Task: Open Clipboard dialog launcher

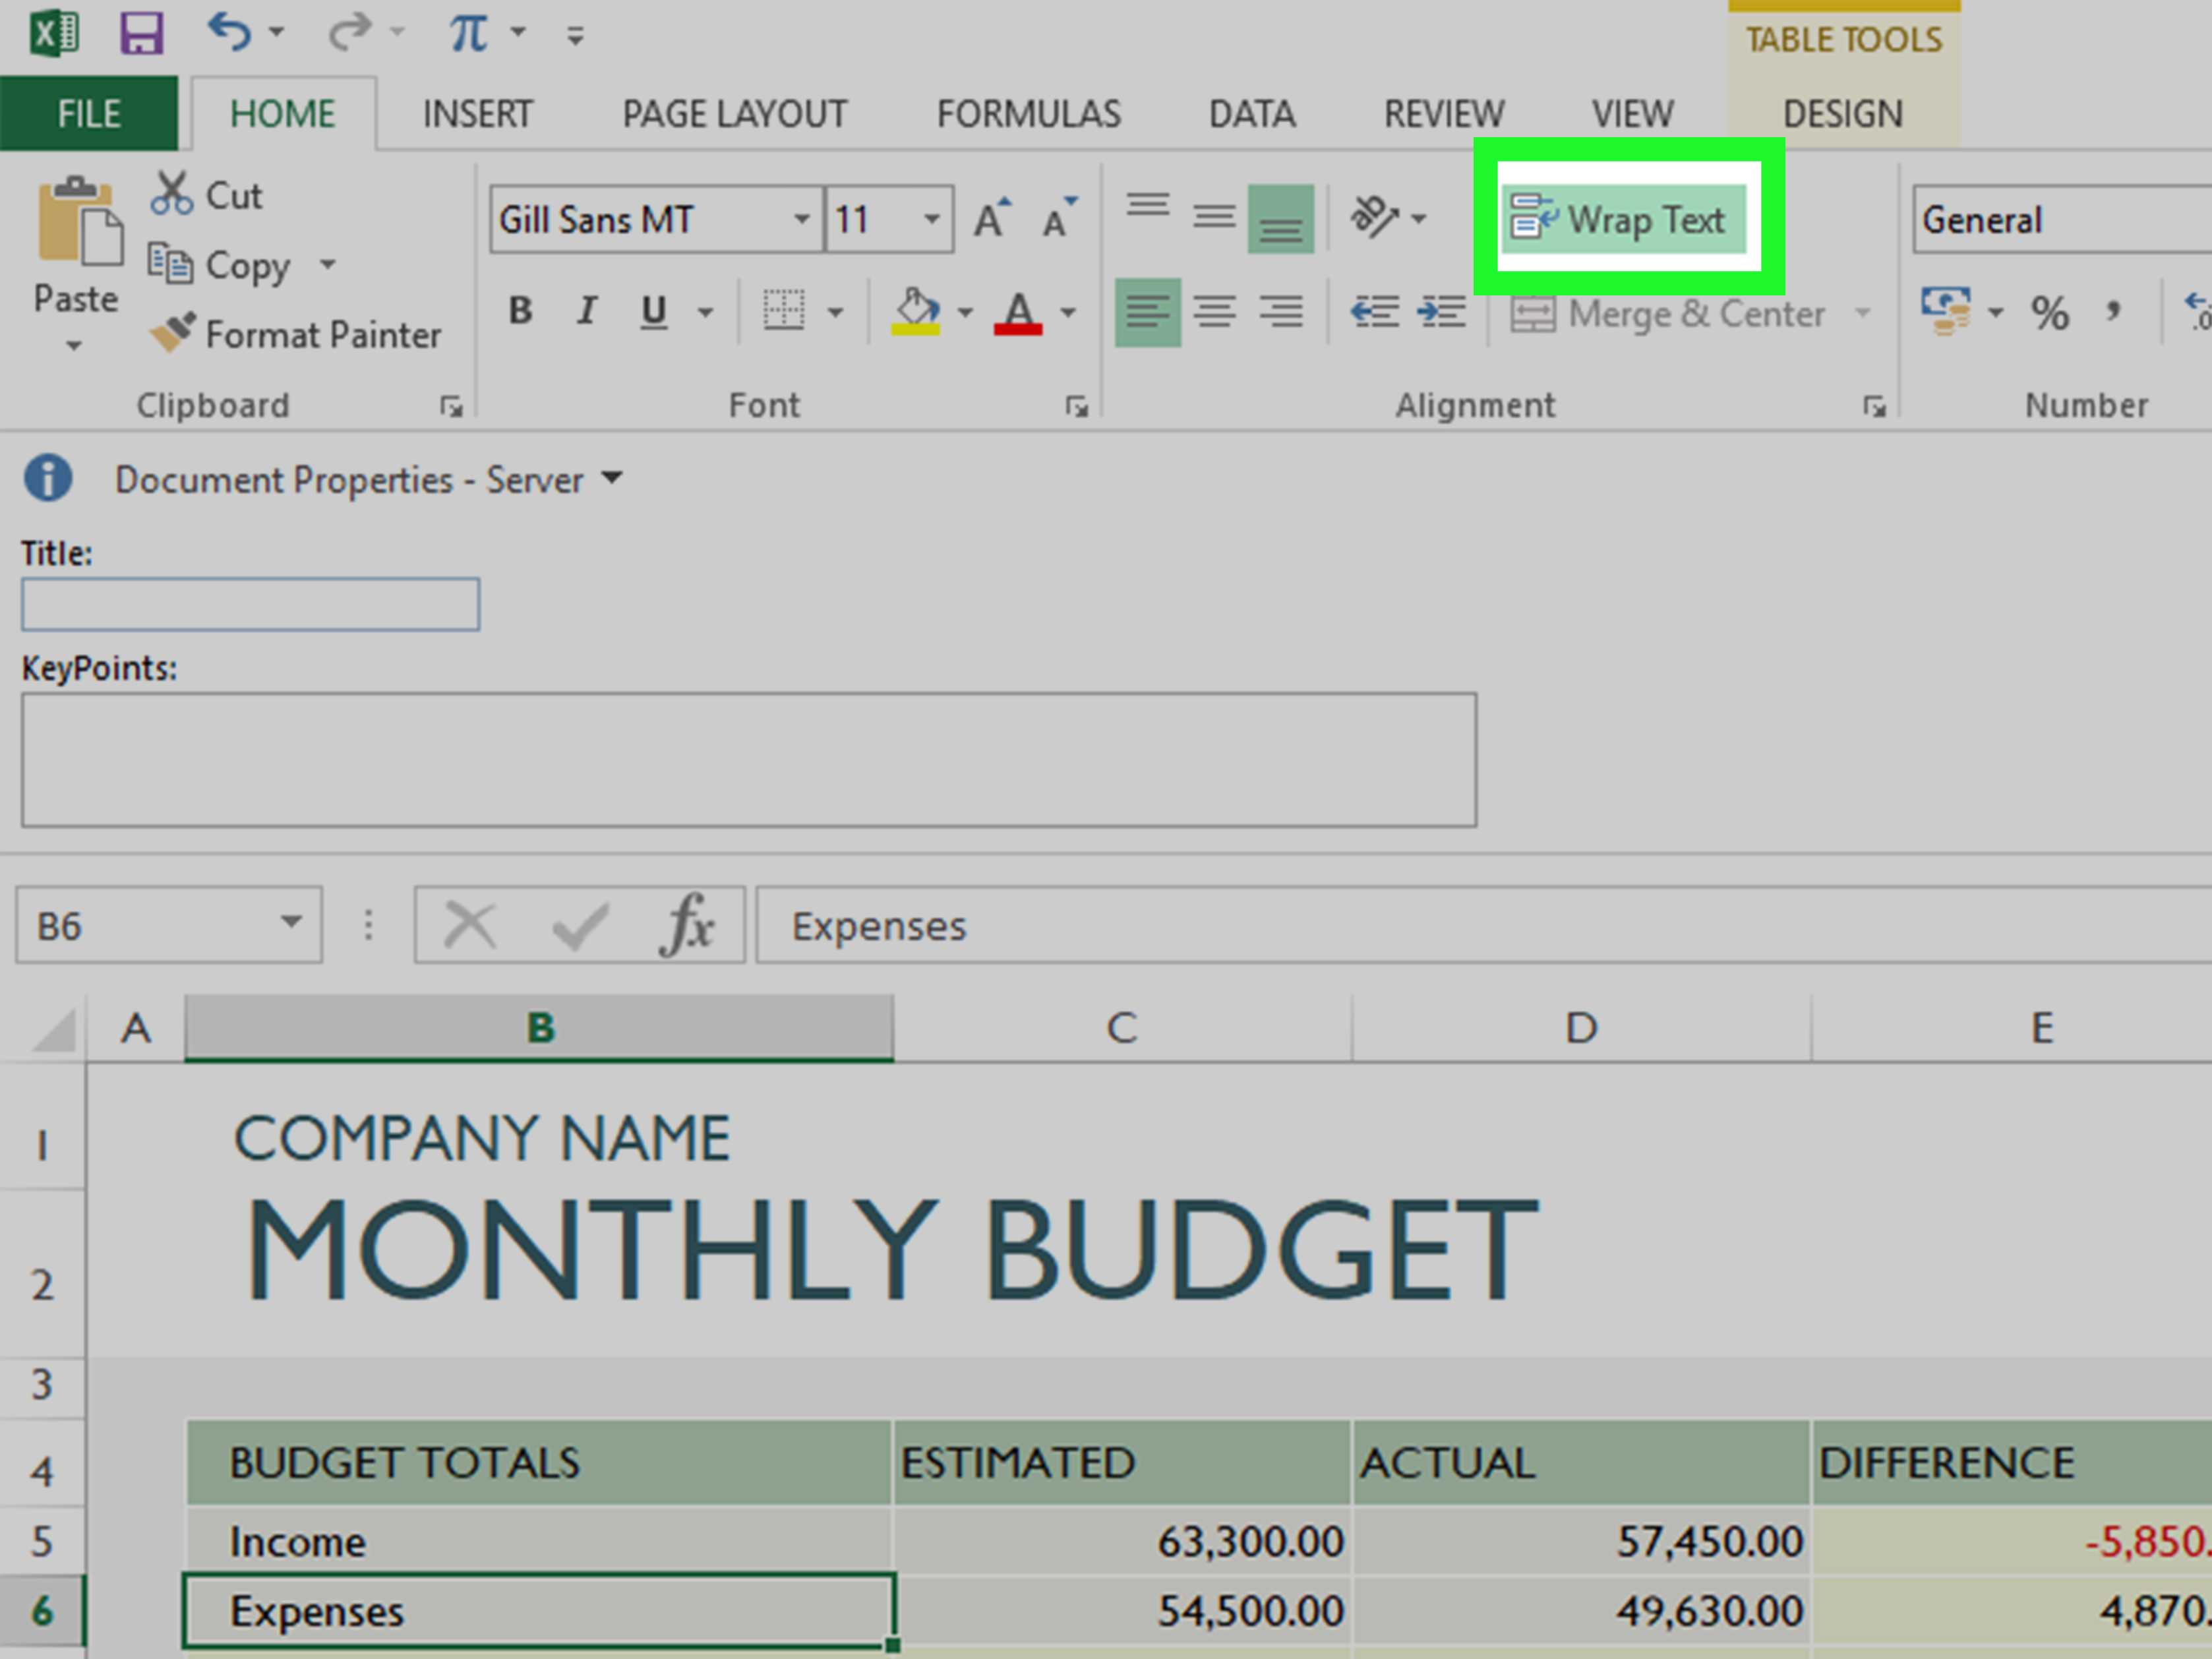Action: tap(451, 406)
